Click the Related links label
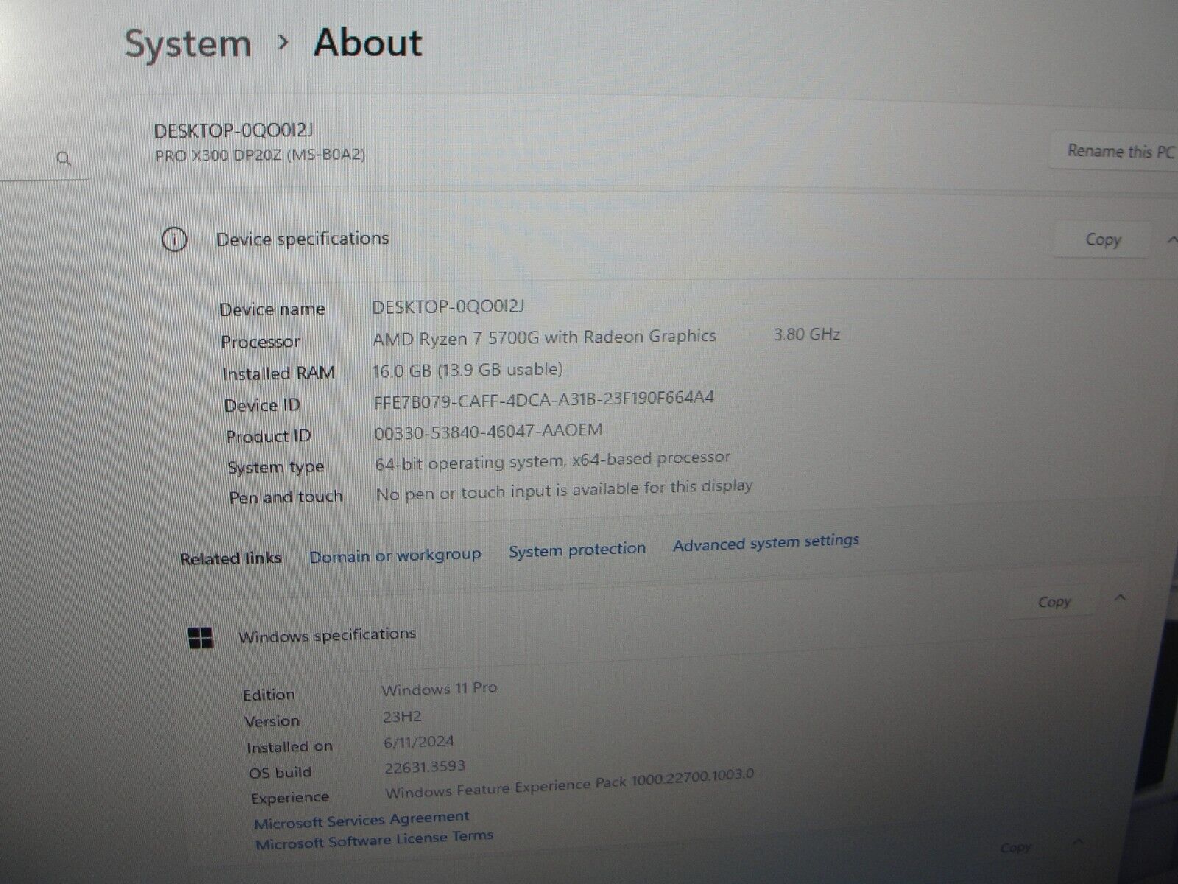 point(230,558)
